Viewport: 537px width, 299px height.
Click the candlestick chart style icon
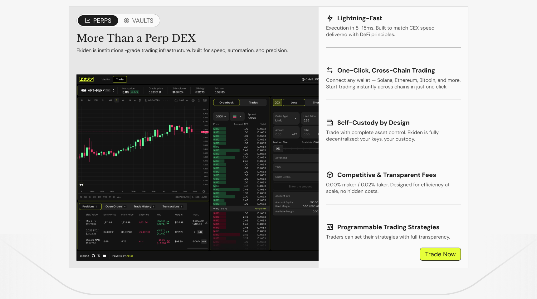[140, 100]
